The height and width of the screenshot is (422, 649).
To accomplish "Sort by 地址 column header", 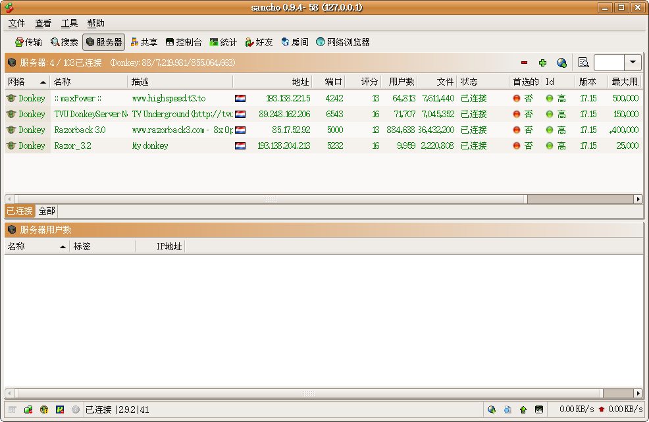I will (x=273, y=82).
